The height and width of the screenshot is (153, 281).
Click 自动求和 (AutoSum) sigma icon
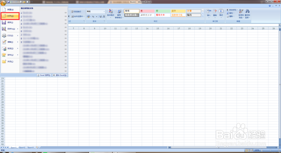tap(228, 10)
